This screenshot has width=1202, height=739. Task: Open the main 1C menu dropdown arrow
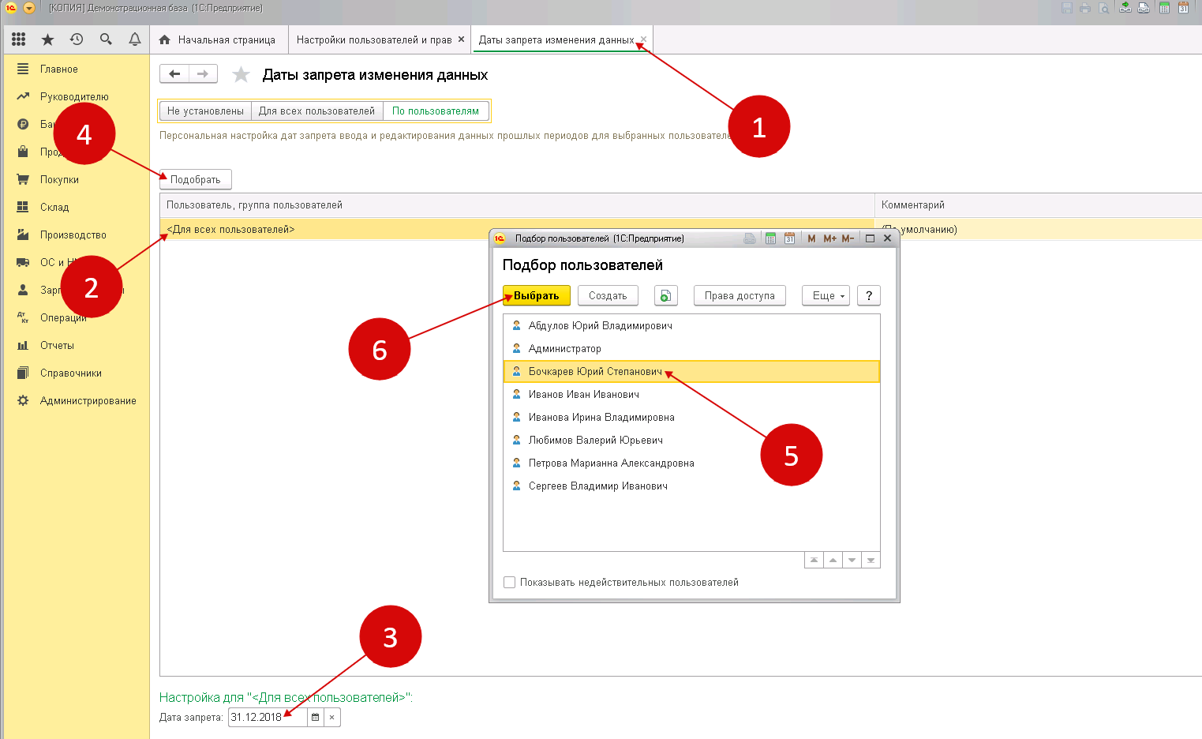(29, 8)
